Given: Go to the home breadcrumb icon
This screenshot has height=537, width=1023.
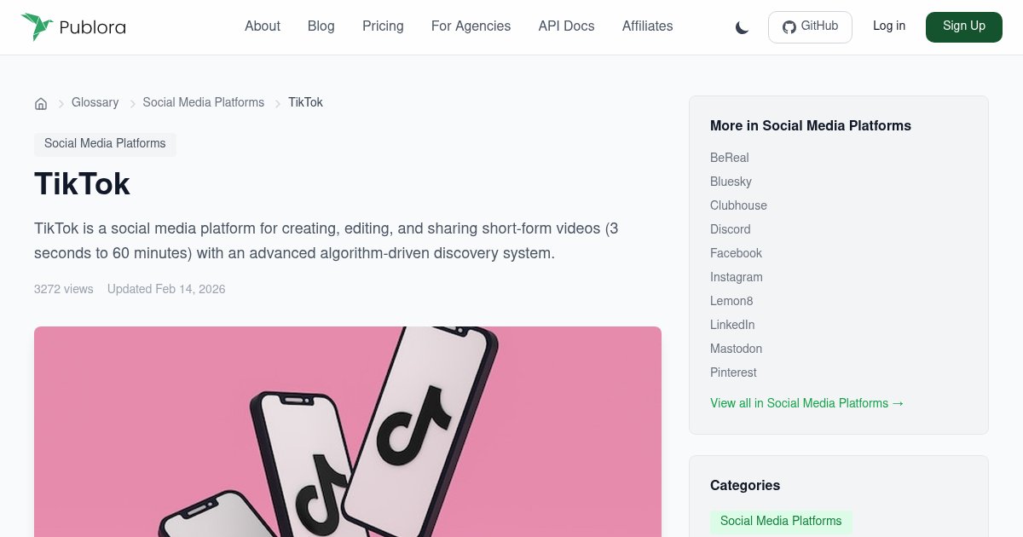Looking at the screenshot, I should [x=41, y=103].
